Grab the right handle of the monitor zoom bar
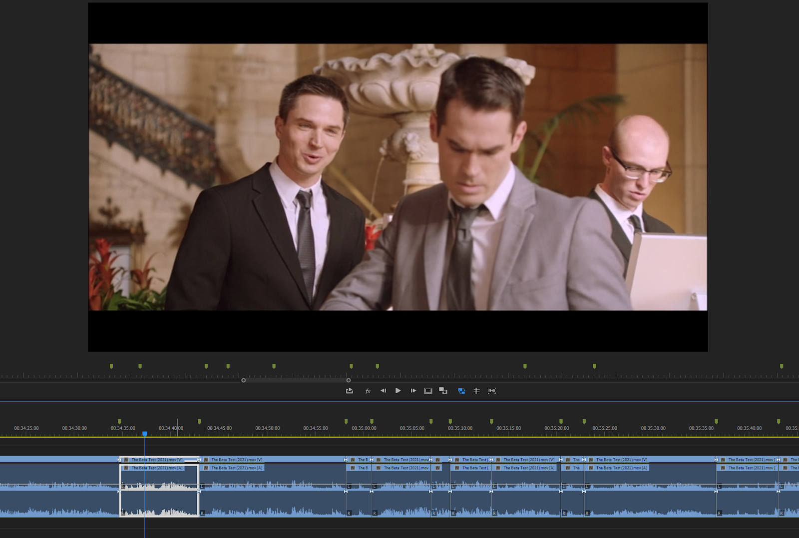 (349, 380)
